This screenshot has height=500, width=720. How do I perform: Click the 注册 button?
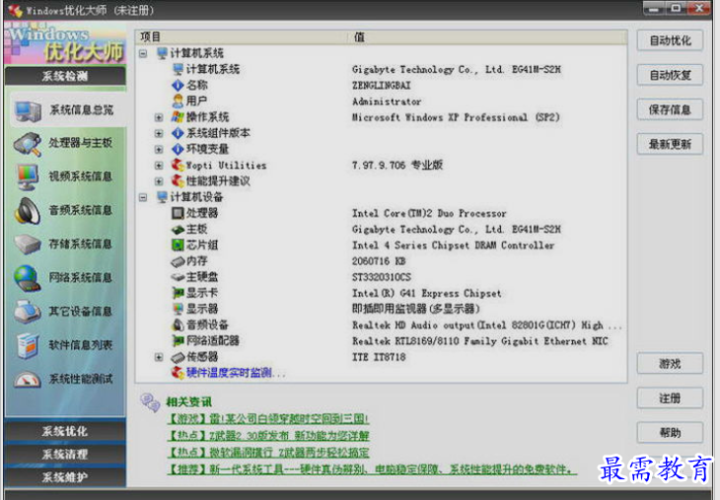tap(670, 398)
